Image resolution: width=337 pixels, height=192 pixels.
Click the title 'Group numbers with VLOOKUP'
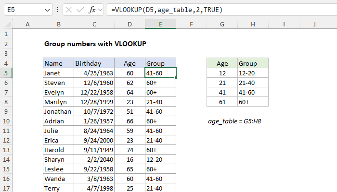pyautogui.click(x=95, y=44)
